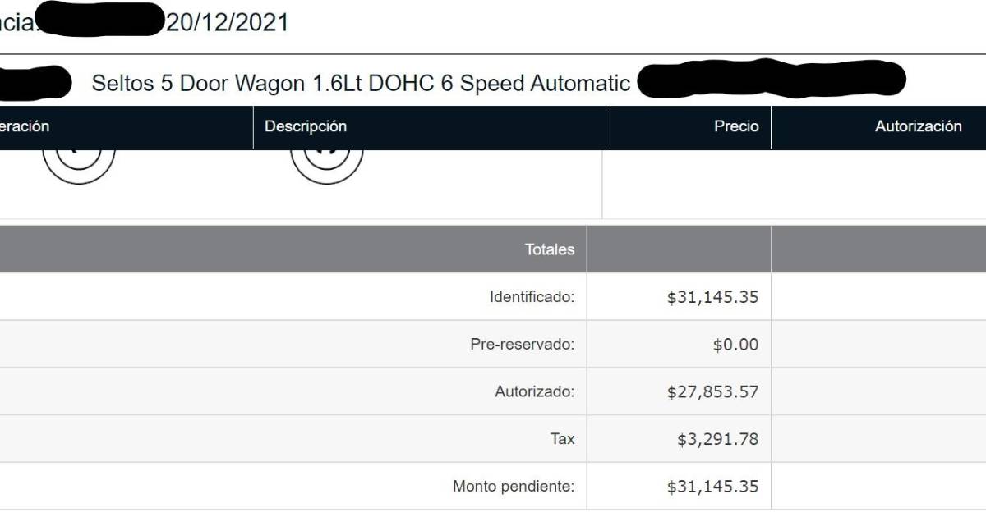The image size is (986, 517).
Task: Select the Autorizado label
Action: 534,392
